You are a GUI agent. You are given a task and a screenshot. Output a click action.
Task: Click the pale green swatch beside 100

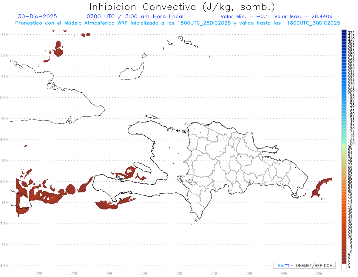pos(344,145)
